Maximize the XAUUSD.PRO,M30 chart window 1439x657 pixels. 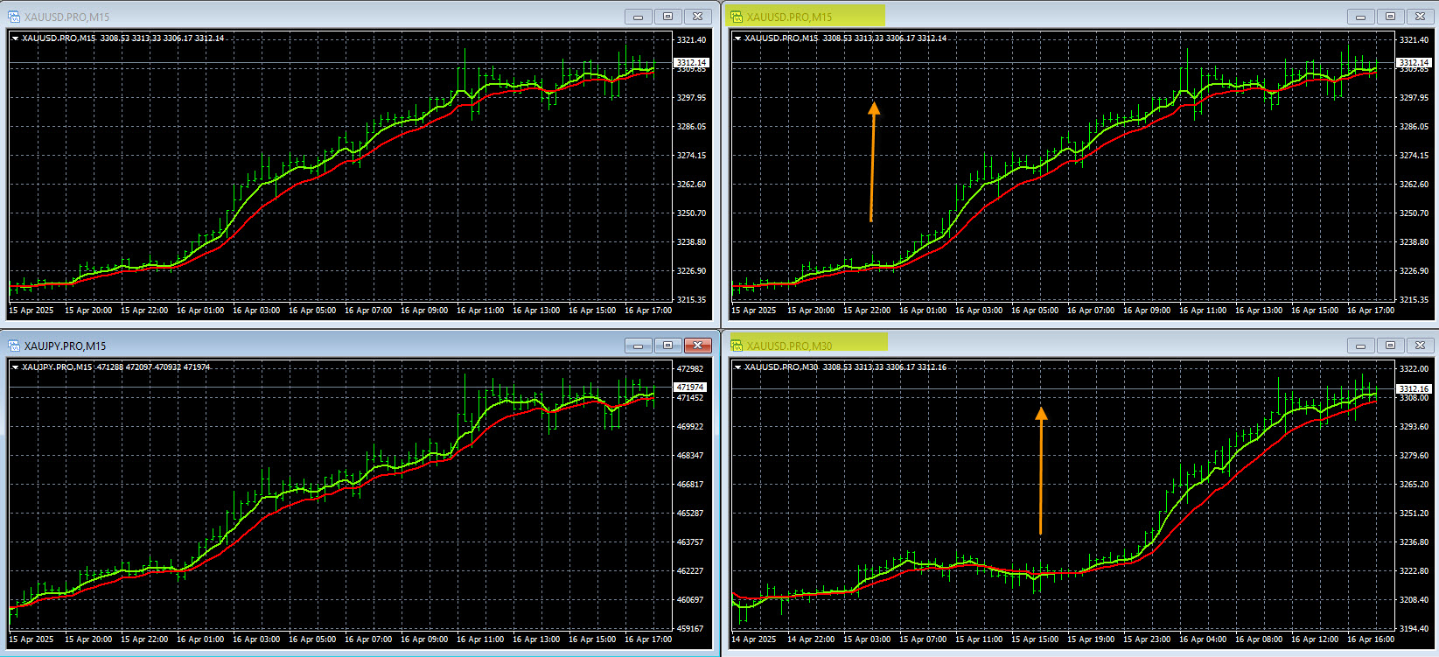1390,346
